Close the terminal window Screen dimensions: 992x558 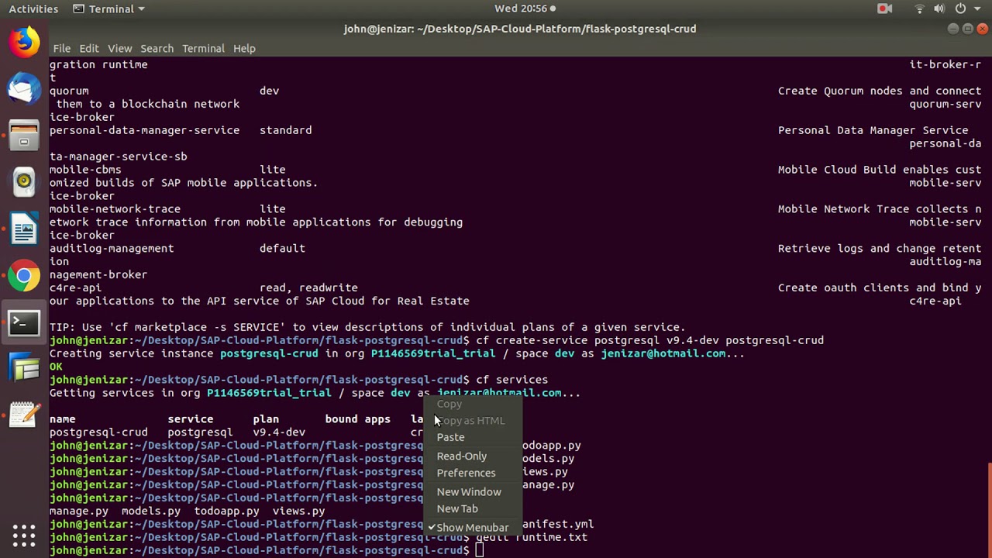click(x=982, y=29)
